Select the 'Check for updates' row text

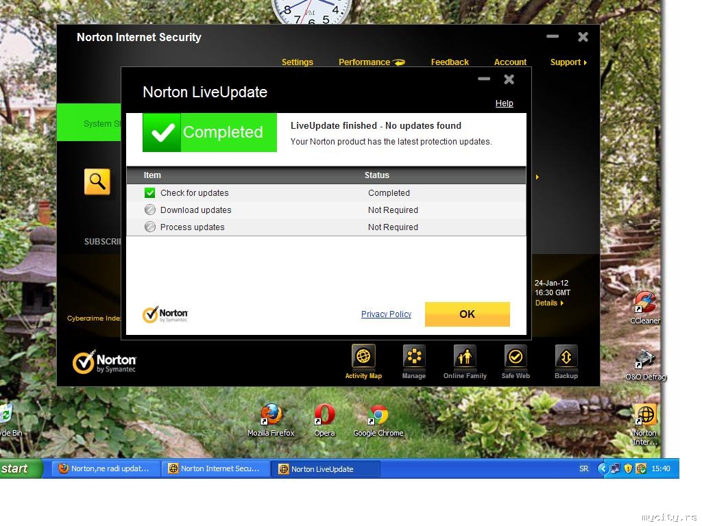click(194, 192)
